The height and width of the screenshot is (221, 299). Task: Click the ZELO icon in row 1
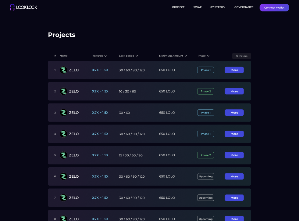click(63, 70)
